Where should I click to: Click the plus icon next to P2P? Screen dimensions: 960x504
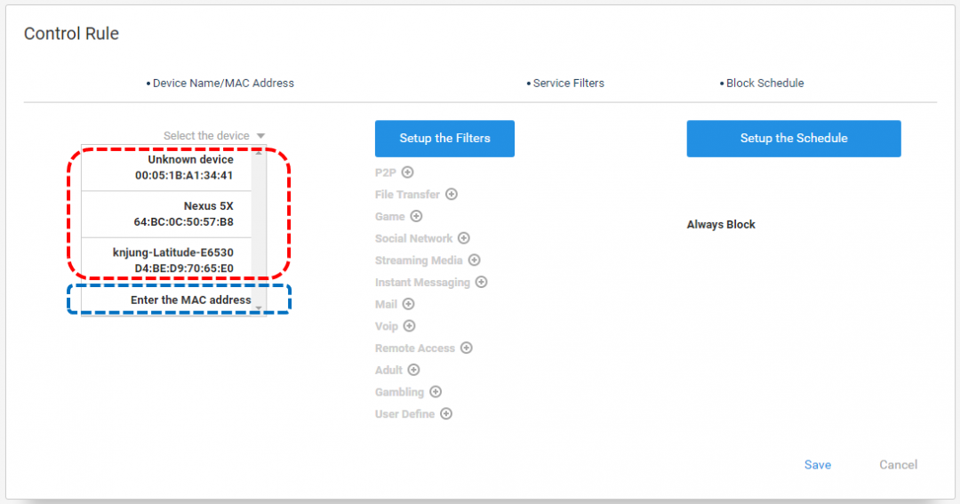point(407,172)
